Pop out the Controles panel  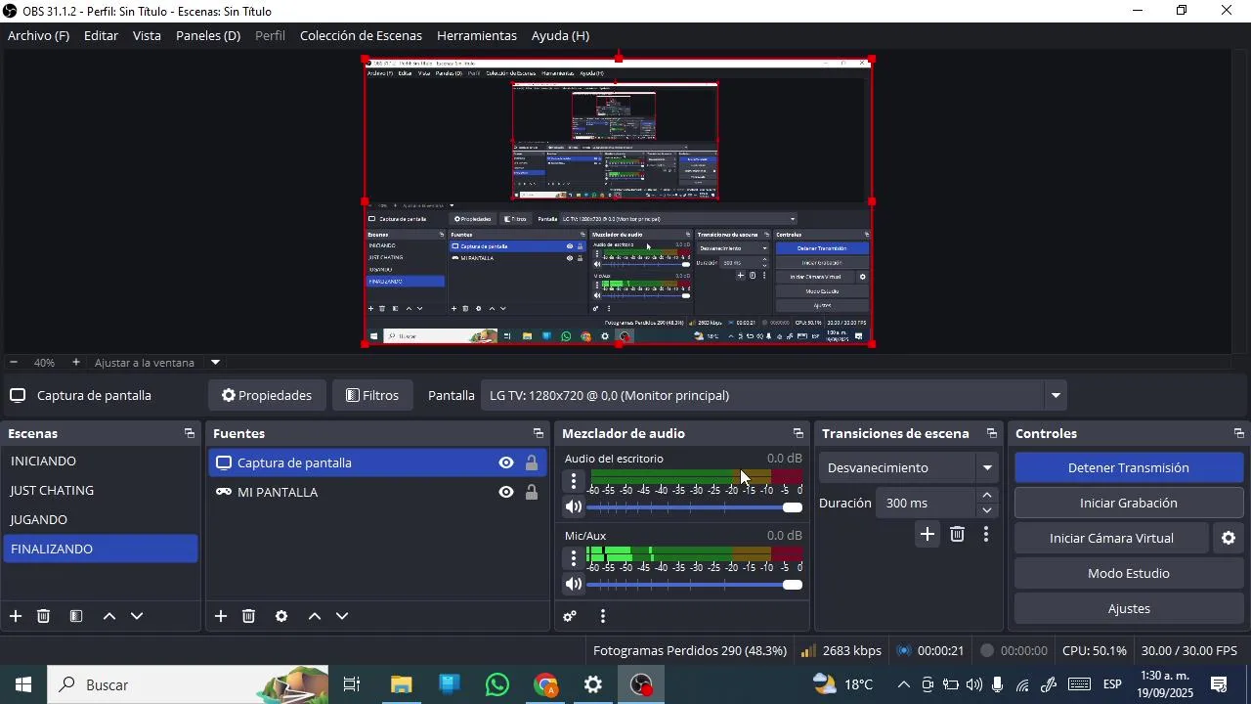pos(1239,433)
